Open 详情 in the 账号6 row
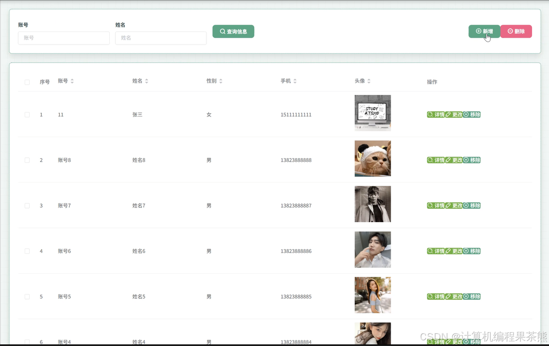549x346 pixels. pos(436,251)
